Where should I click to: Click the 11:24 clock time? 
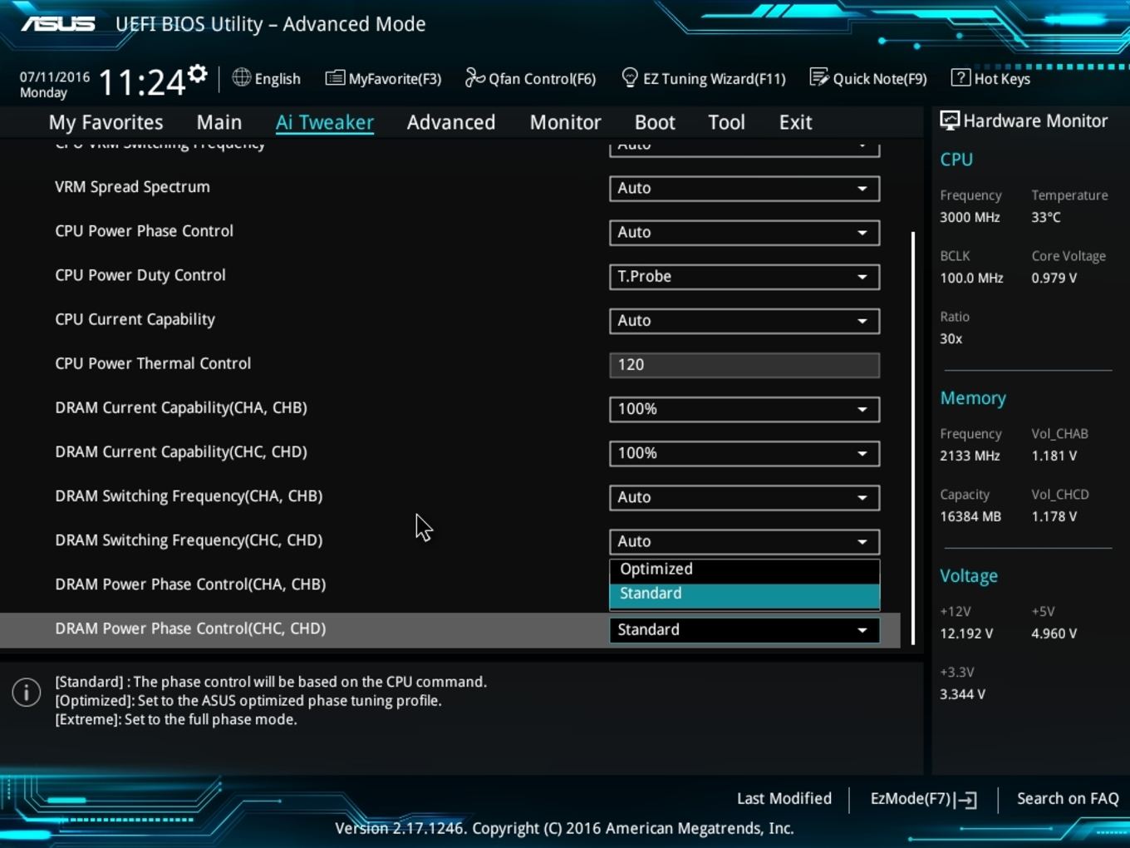142,82
